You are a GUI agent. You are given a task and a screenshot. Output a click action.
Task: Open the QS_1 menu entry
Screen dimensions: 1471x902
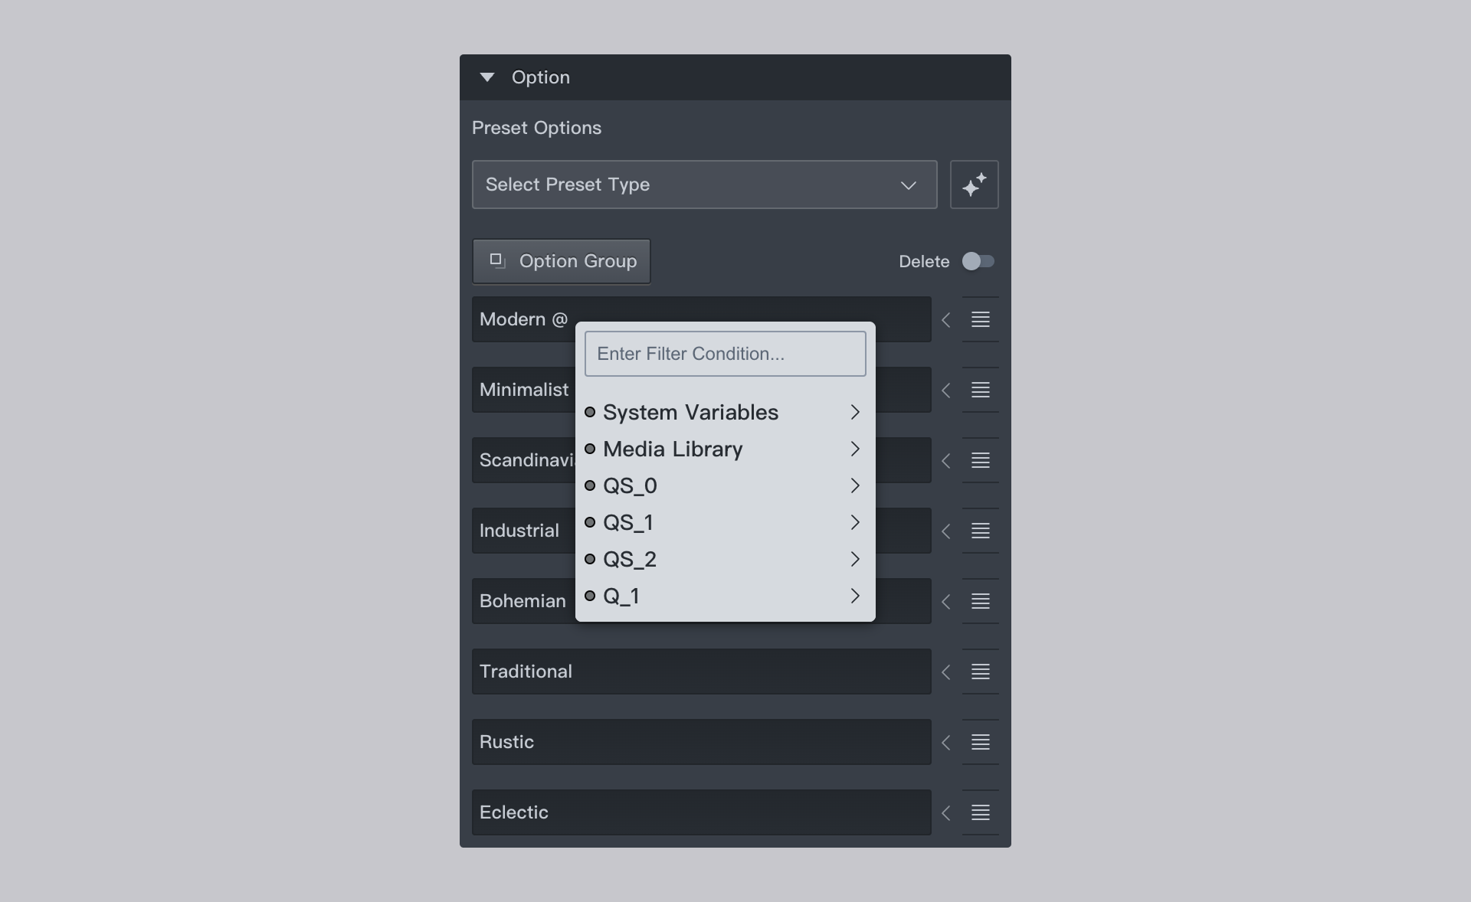click(x=725, y=522)
